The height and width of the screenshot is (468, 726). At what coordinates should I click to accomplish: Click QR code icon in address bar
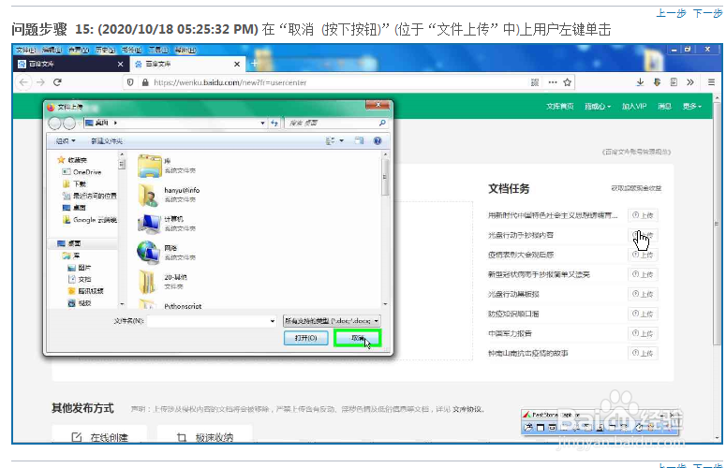point(535,82)
